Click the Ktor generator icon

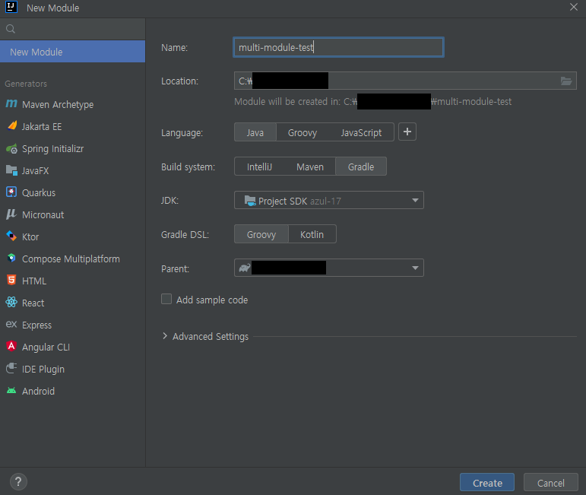[x=11, y=236]
